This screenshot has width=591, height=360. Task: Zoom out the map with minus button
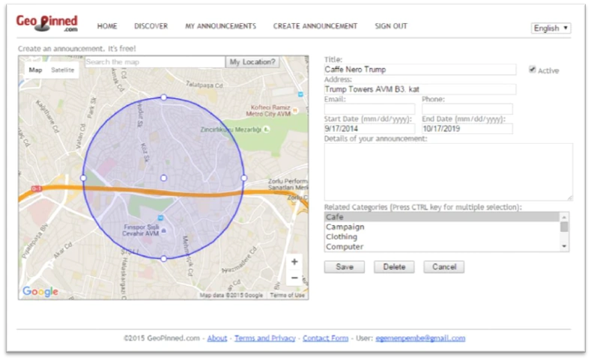click(294, 278)
